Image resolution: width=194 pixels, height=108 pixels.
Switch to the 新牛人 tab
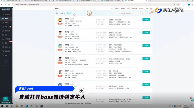click(69, 13)
